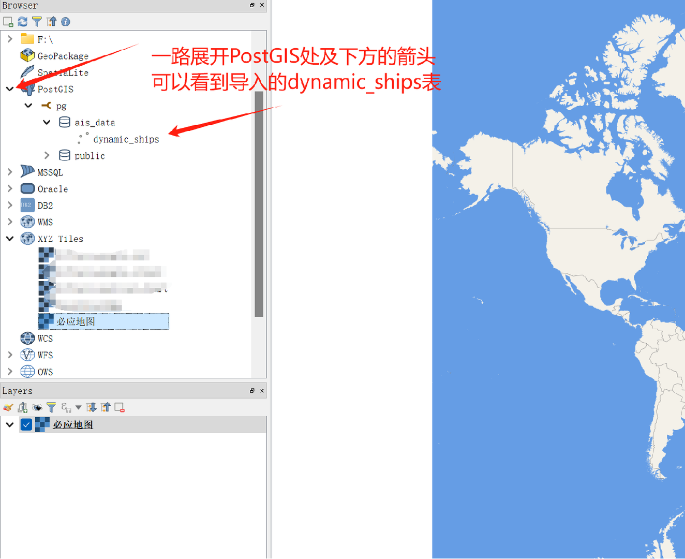Click the OWS globe icon

coord(27,372)
